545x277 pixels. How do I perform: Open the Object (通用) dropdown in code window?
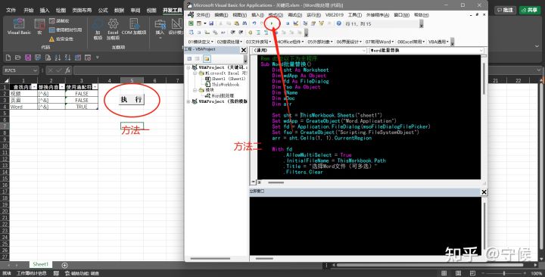(x=364, y=51)
